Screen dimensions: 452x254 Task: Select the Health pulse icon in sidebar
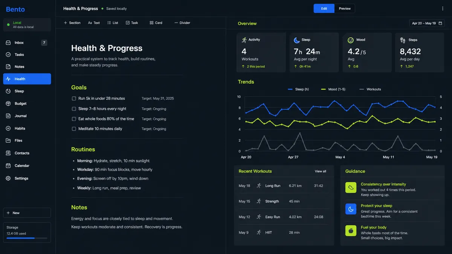click(x=8, y=79)
